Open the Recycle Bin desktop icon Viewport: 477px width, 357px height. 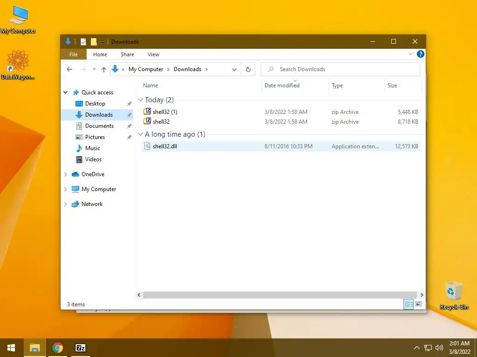pos(454,295)
